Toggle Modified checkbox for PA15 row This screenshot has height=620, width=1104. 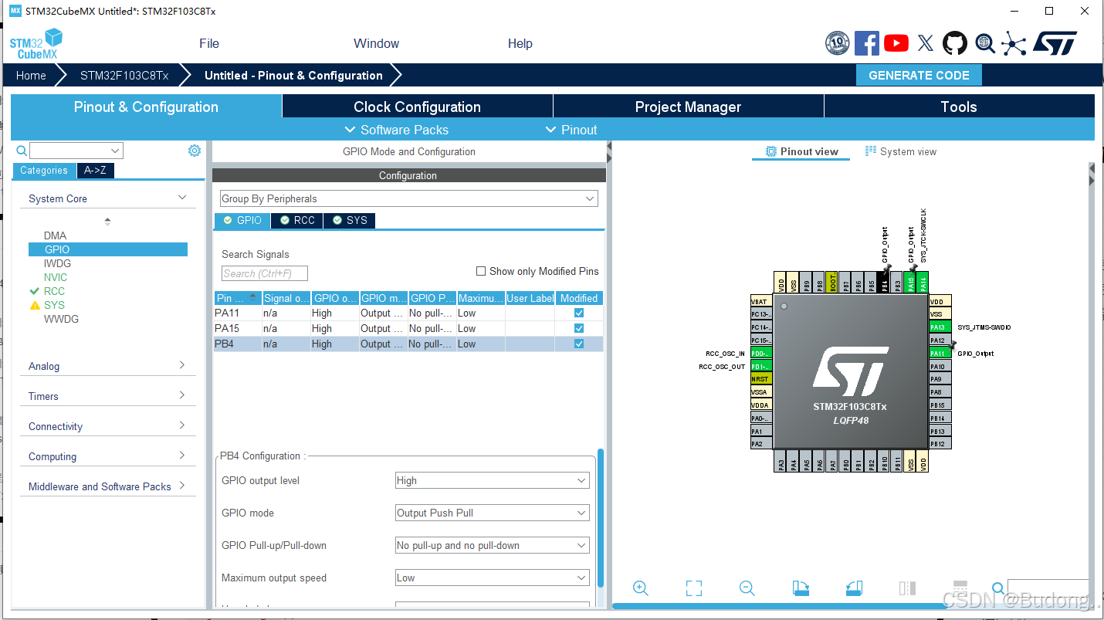[x=579, y=329]
